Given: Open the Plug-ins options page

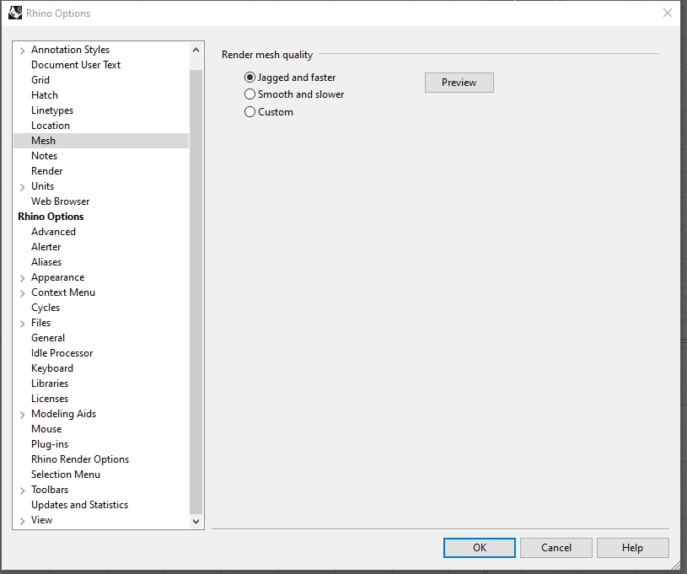Looking at the screenshot, I should [50, 444].
